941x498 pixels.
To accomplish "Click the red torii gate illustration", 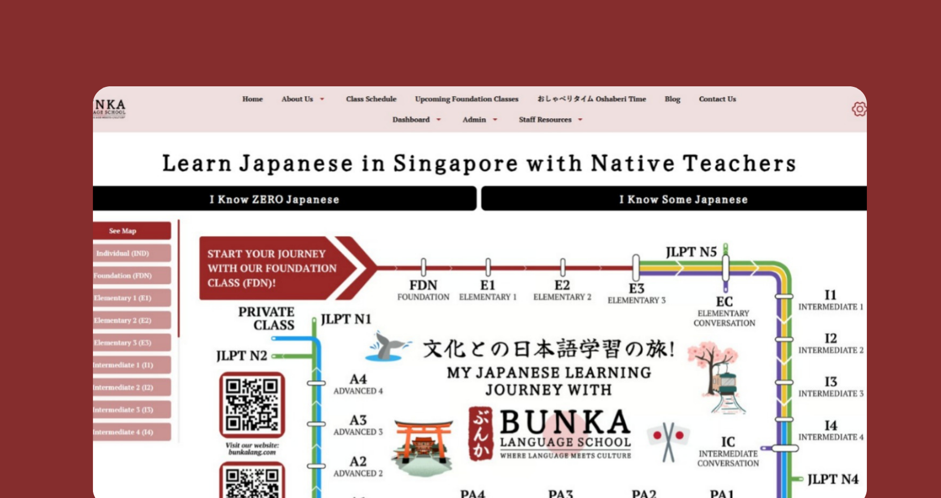I will click(423, 447).
